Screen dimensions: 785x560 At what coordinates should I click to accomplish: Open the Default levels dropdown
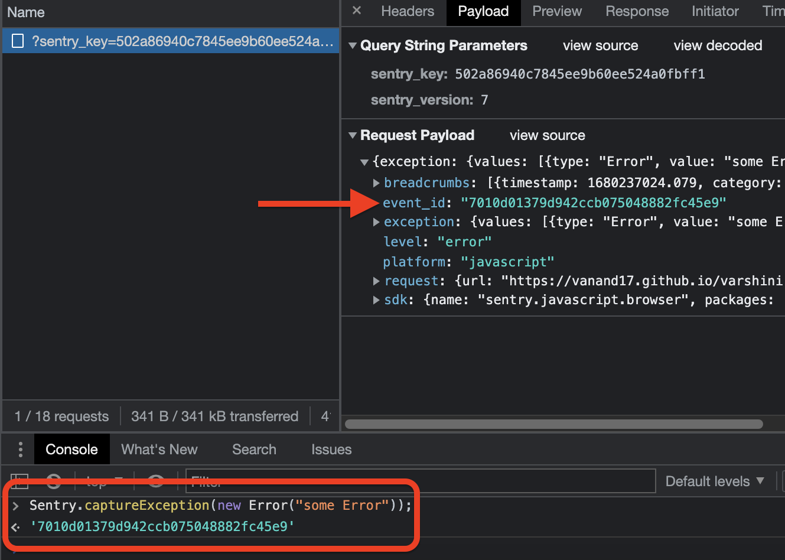(x=715, y=481)
